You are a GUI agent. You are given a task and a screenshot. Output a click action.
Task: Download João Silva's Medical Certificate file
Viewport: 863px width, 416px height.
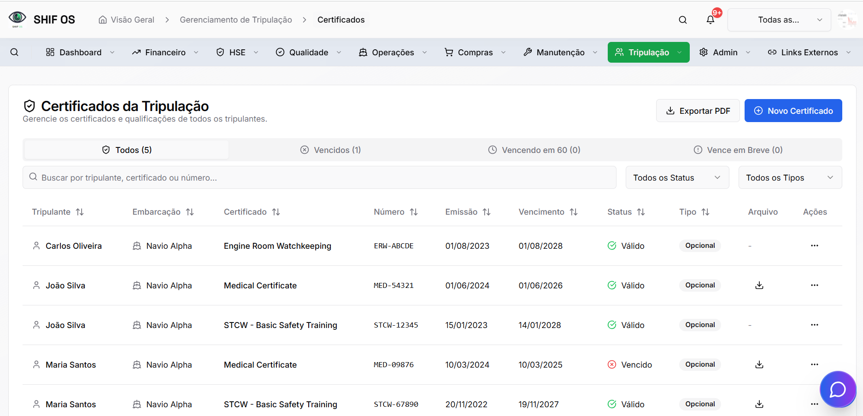tap(759, 286)
